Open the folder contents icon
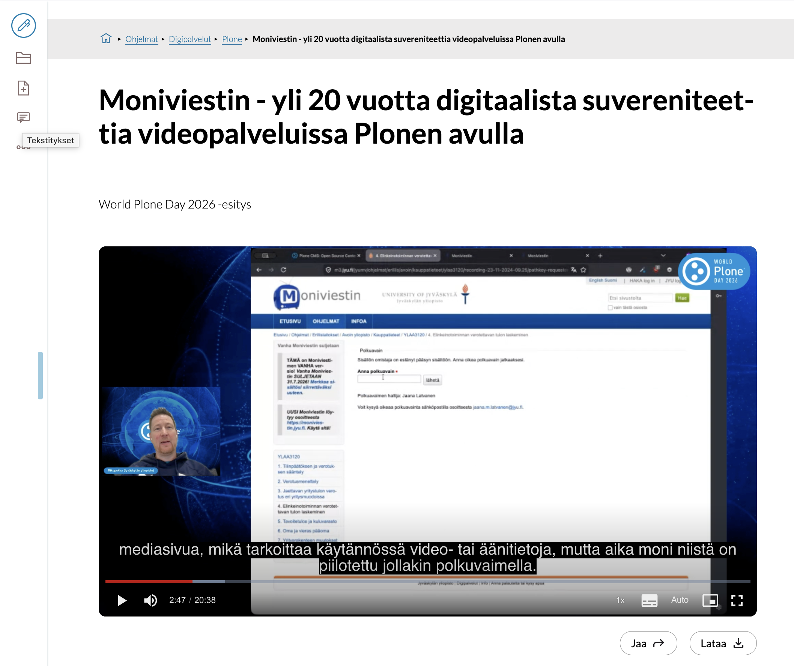 click(x=23, y=58)
